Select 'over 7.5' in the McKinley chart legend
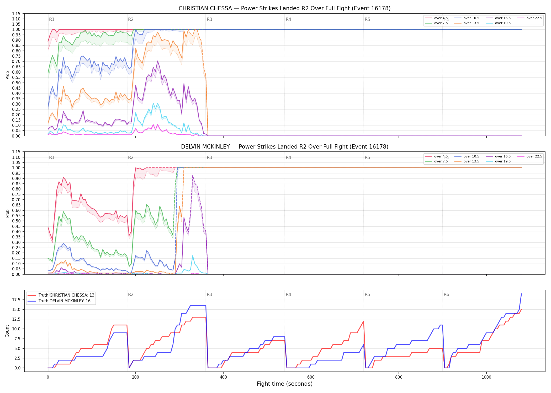The width and height of the screenshot is (551, 393). coord(436,161)
